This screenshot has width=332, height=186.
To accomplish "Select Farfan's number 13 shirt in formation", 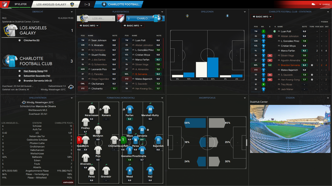I will 129,109.
